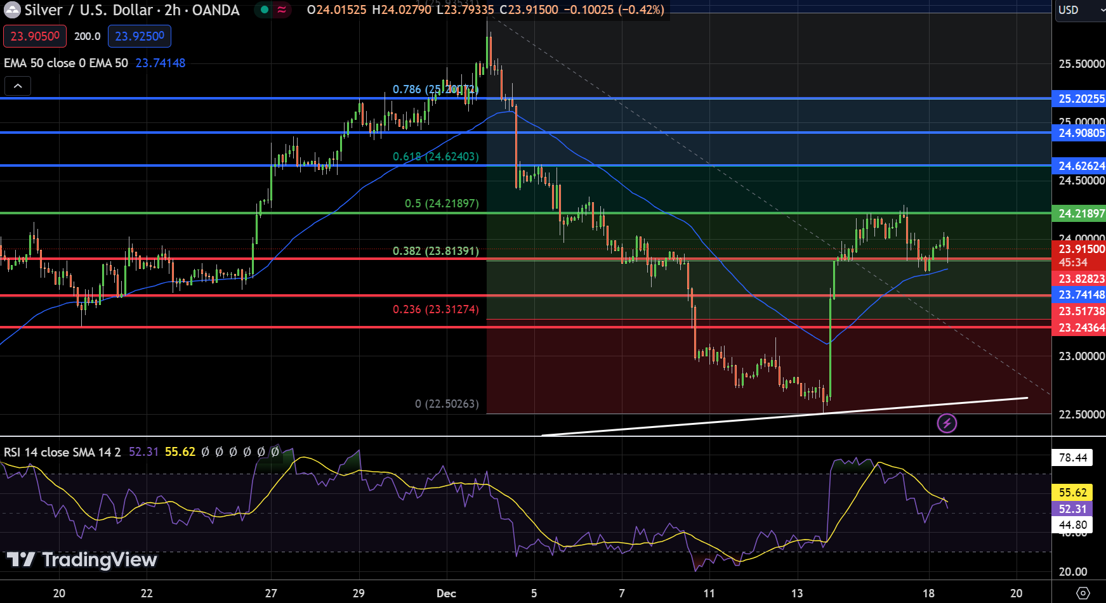Select the RSI 14 close SMA legend
The height and width of the screenshot is (603, 1106).
pos(62,452)
